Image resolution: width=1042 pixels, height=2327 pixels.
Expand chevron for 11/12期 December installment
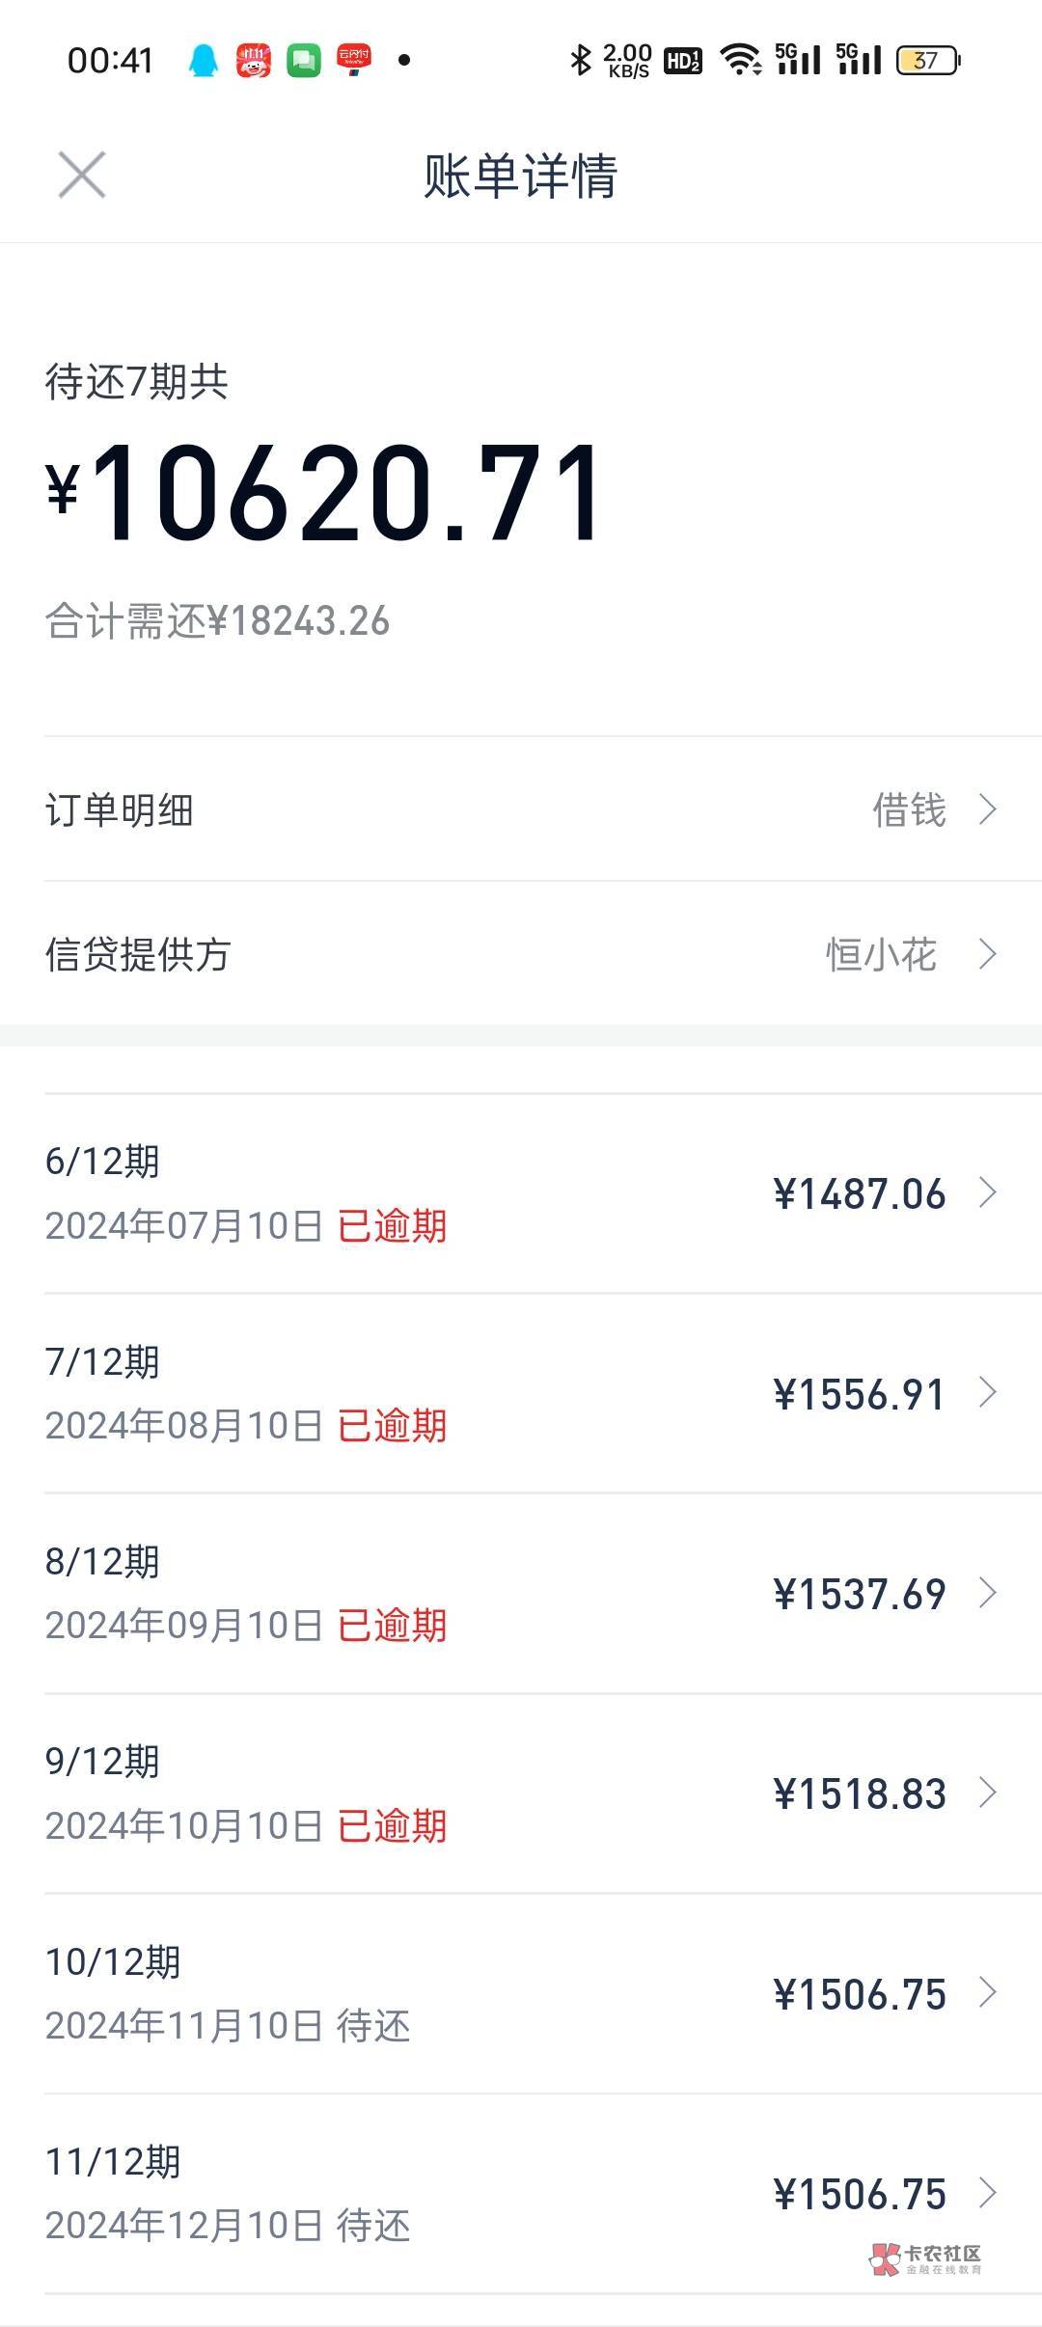[987, 2193]
